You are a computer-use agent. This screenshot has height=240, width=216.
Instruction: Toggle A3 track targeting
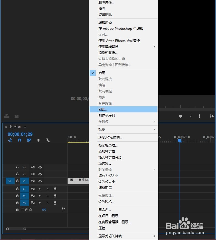[24, 203]
